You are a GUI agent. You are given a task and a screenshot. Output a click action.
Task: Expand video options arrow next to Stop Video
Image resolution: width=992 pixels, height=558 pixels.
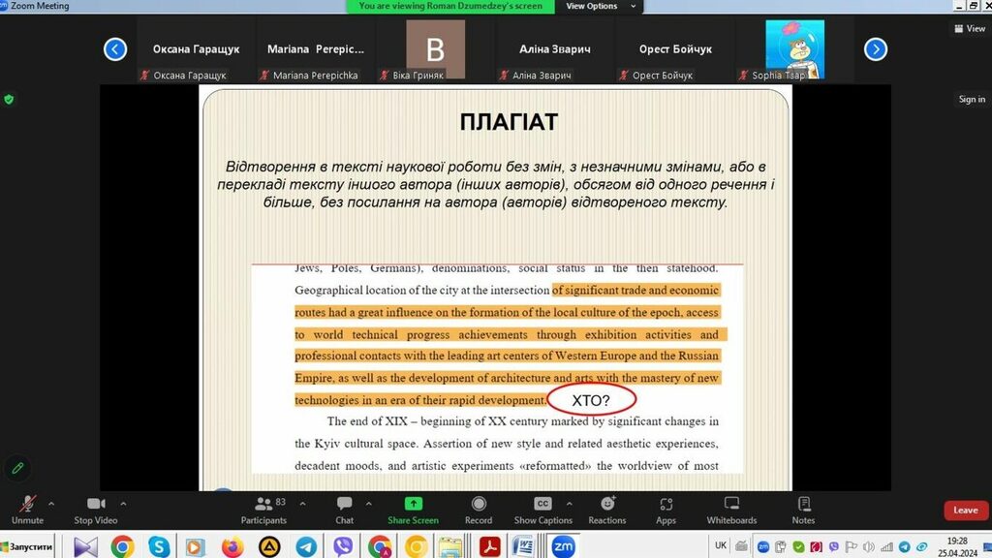(123, 503)
